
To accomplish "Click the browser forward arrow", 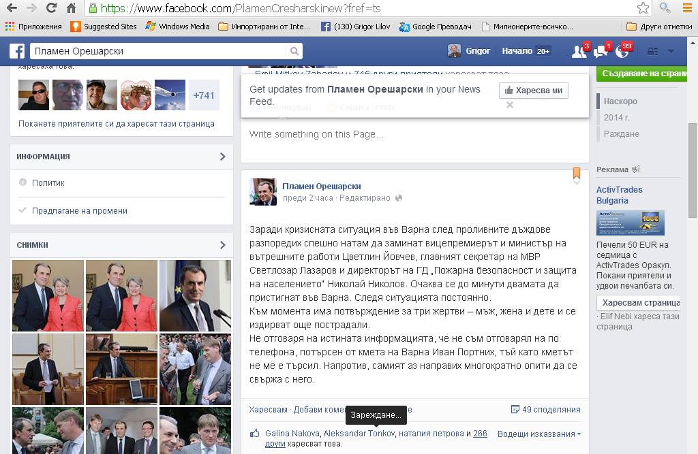I will click(x=31, y=7).
